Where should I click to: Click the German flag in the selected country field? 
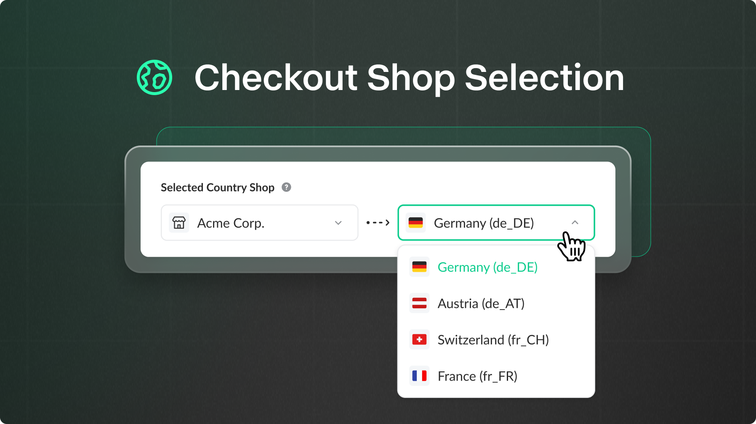pyautogui.click(x=415, y=223)
